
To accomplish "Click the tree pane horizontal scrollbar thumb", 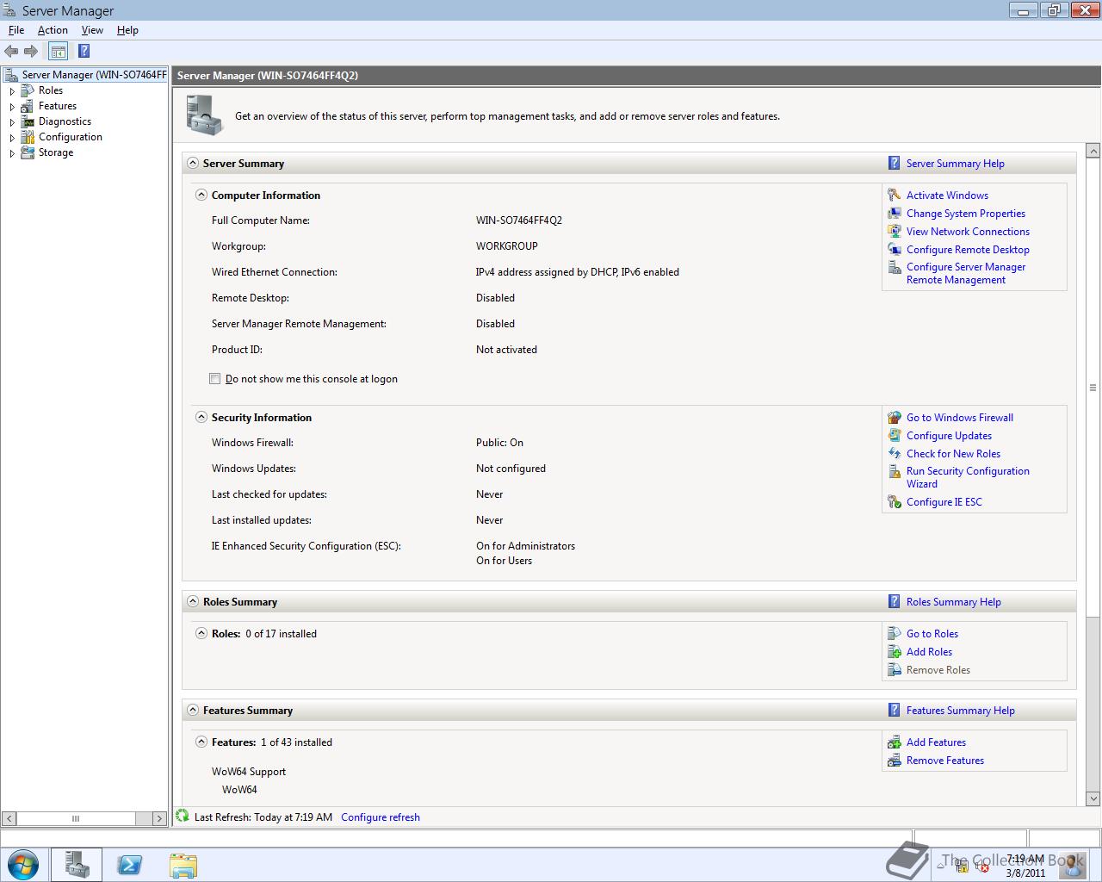I will [76, 818].
